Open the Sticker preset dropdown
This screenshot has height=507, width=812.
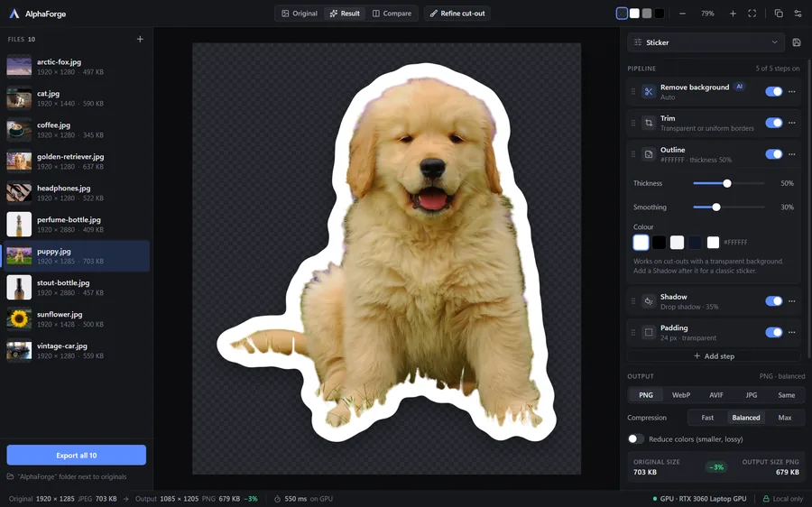point(706,42)
